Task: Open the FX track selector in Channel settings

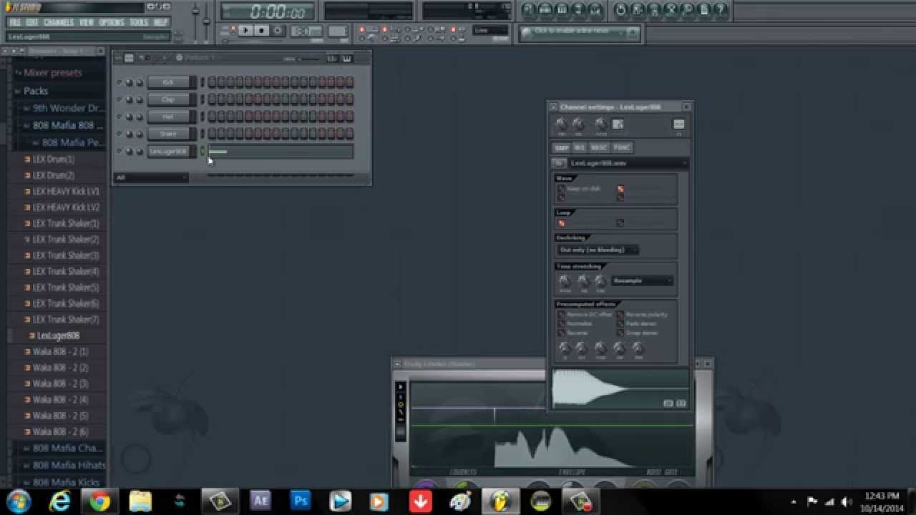Action: [x=678, y=124]
